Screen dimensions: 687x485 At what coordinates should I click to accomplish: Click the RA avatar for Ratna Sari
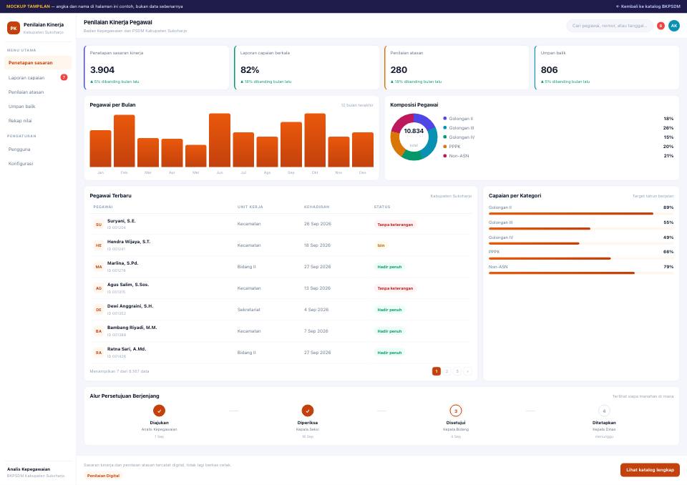pos(99,353)
